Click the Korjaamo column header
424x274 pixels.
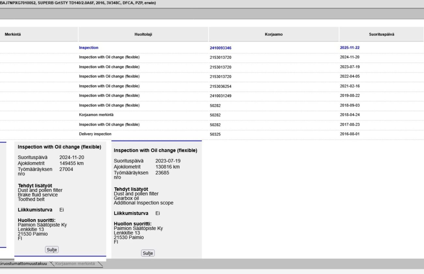[x=274, y=34]
